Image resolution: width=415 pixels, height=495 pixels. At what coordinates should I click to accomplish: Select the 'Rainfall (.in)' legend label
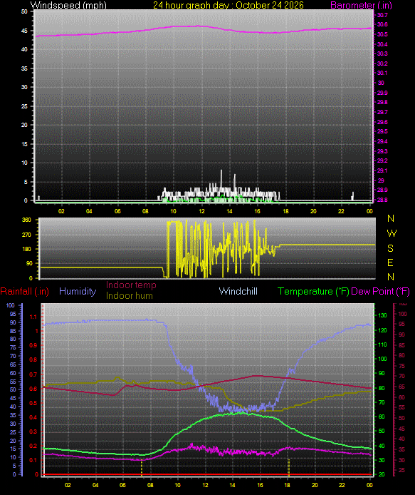point(25,291)
